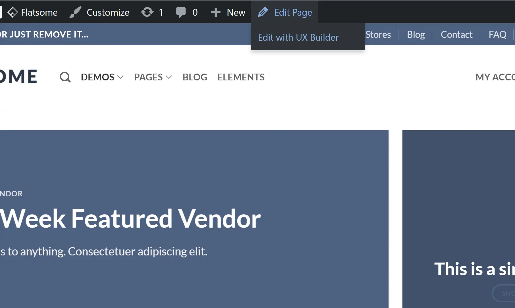Go to the Contact page link
The width and height of the screenshot is (515, 308).
tap(456, 34)
